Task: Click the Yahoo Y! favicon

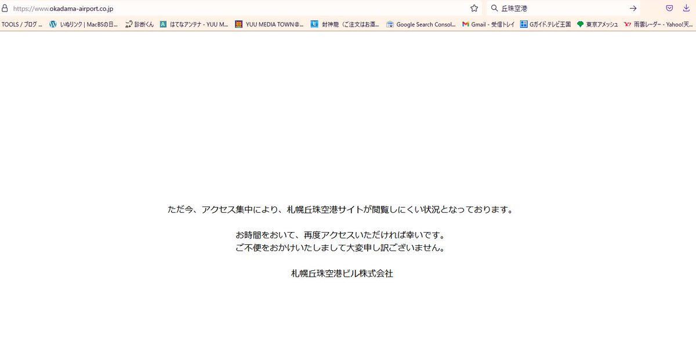Action: pyautogui.click(x=628, y=24)
